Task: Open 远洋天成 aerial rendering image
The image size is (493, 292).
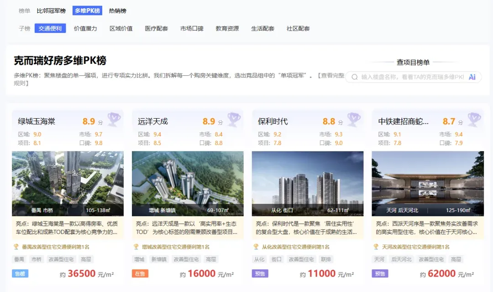Action: point(188,183)
